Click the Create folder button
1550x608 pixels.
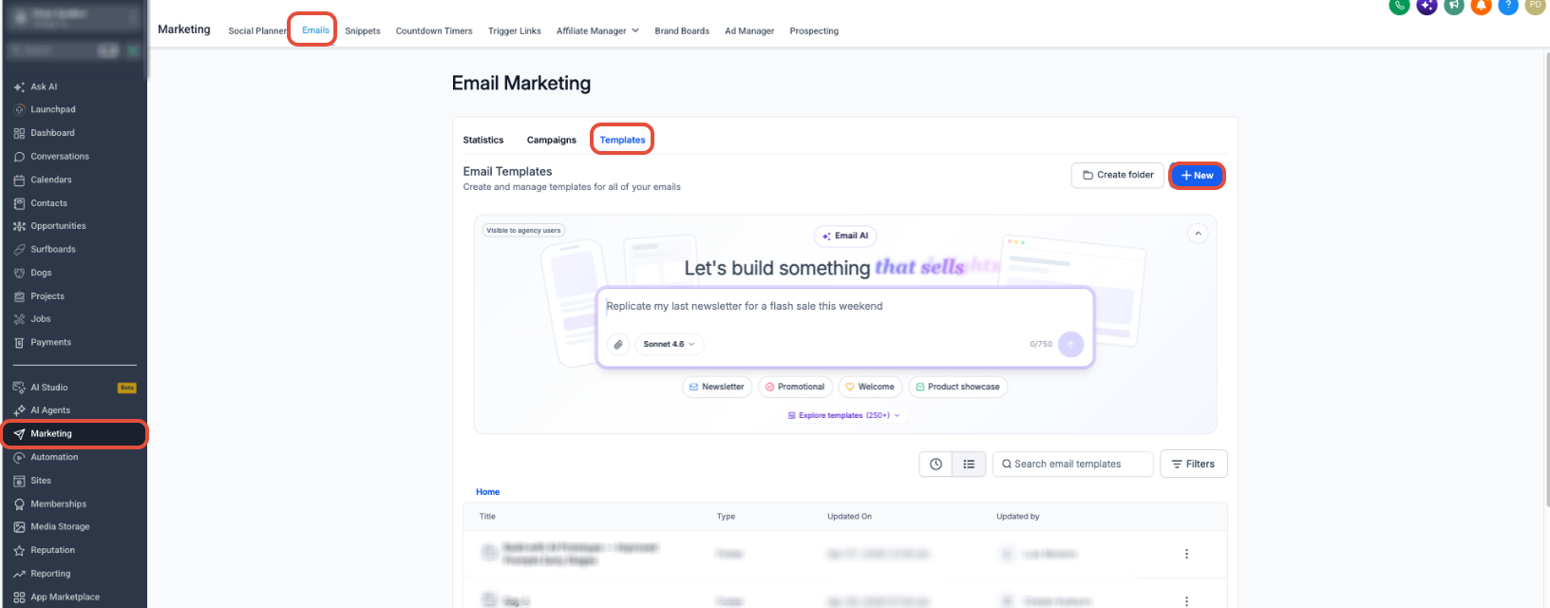1118,175
